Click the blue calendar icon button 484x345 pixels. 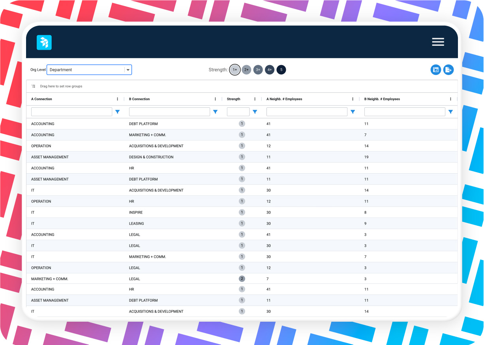436,70
